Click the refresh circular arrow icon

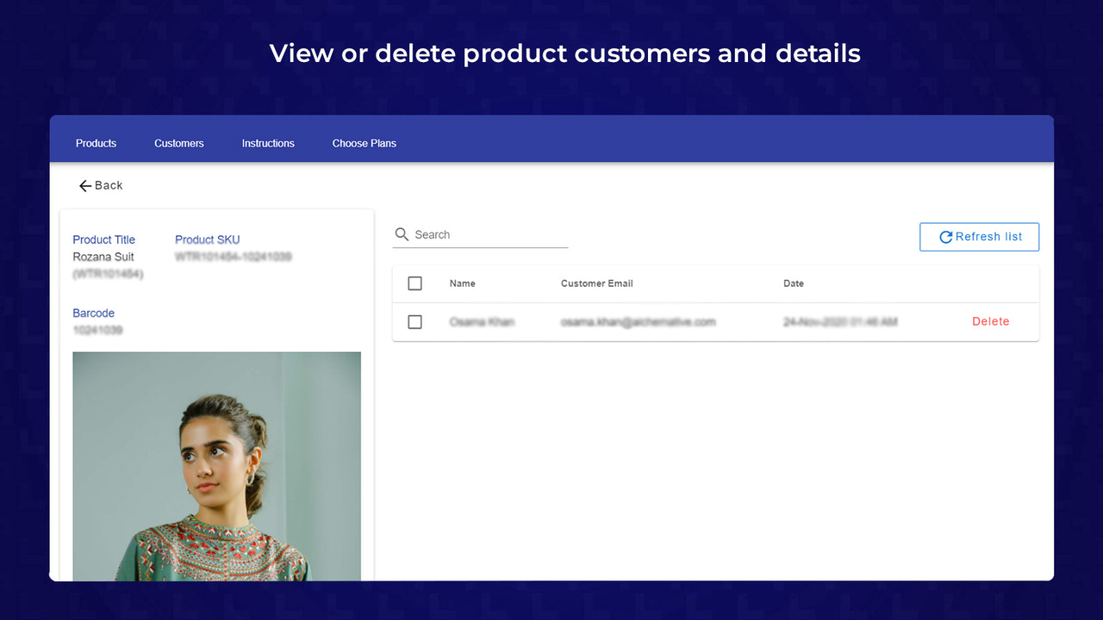tap(945, 236)
